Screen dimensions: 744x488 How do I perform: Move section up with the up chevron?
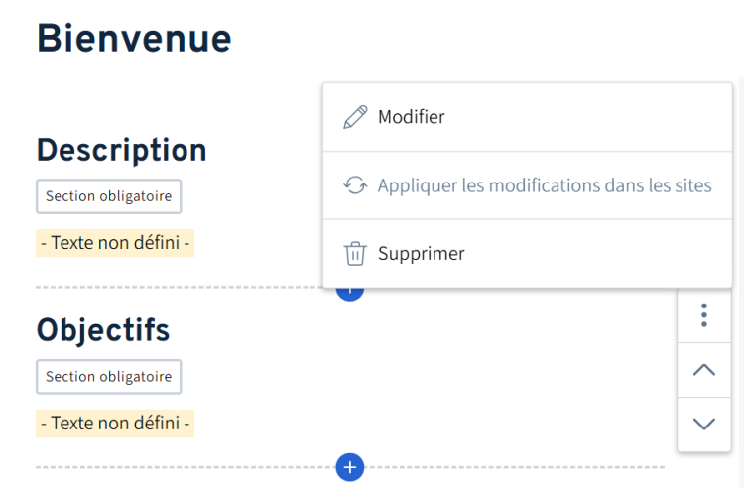click(703, 370)
